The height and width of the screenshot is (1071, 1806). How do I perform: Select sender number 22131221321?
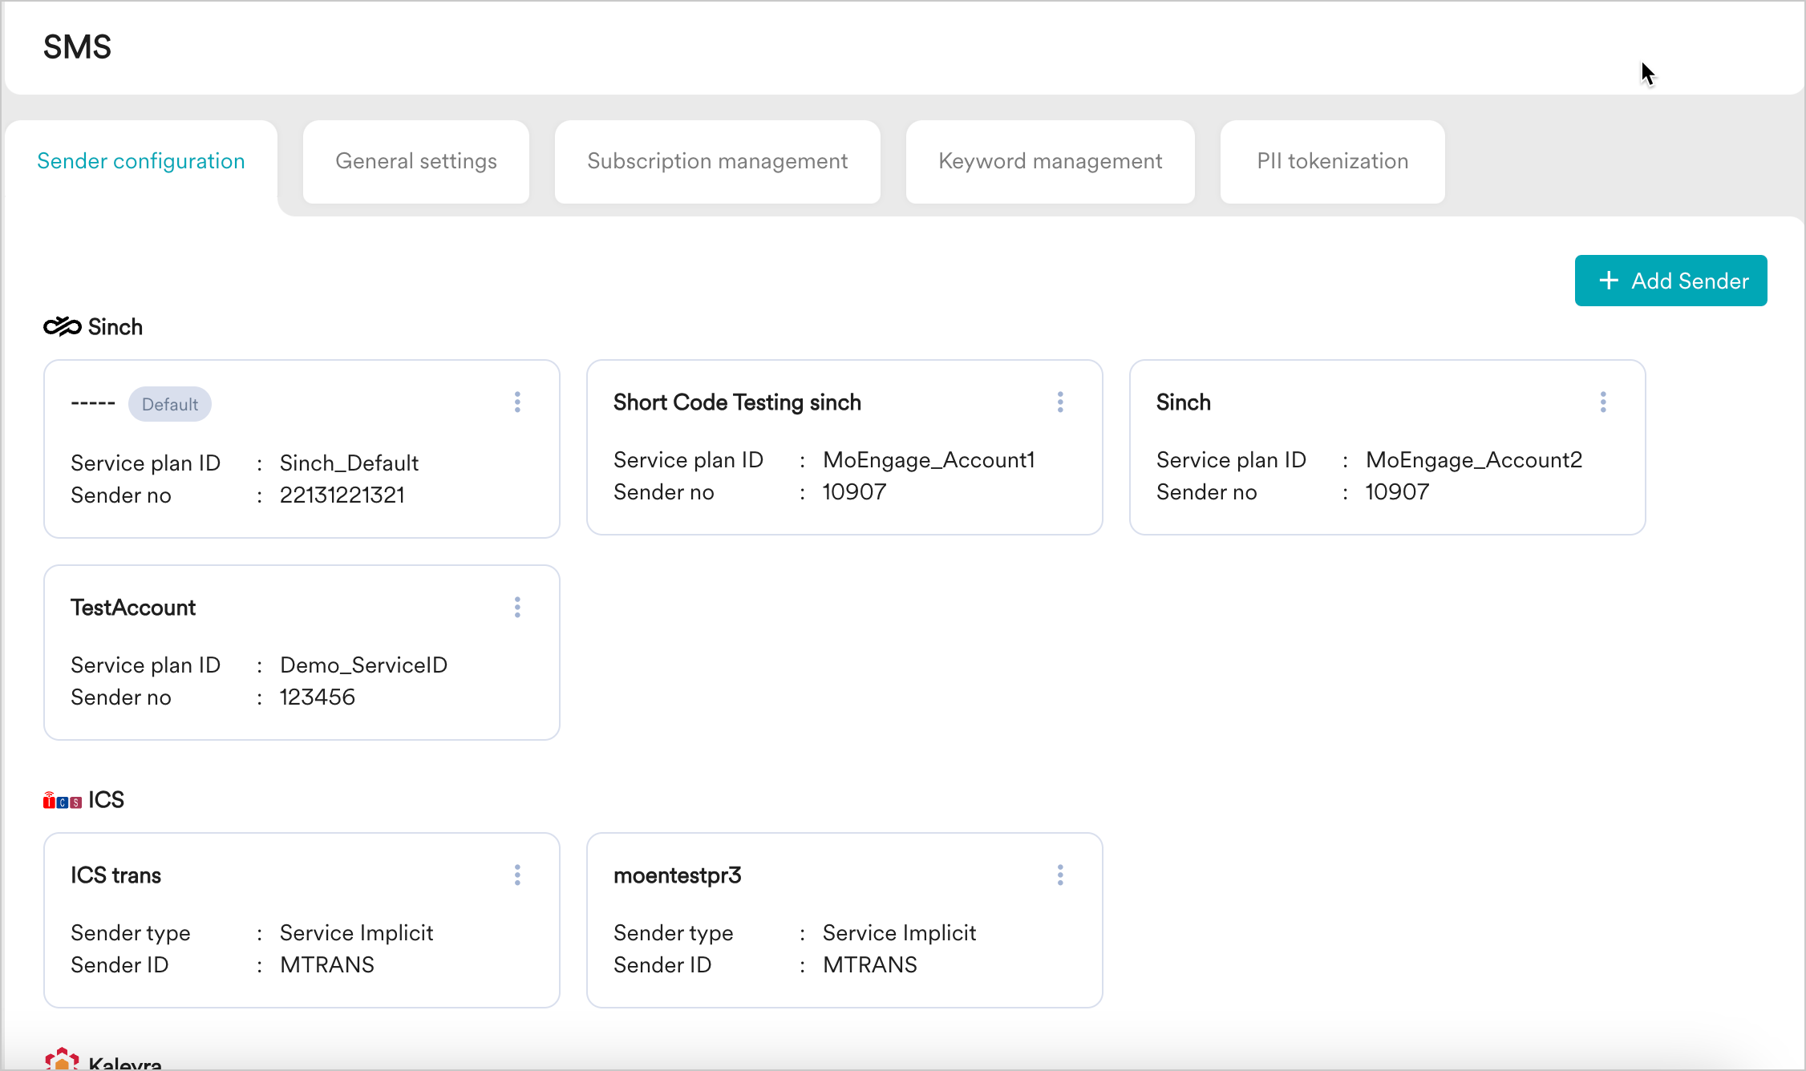coord(342,495)
